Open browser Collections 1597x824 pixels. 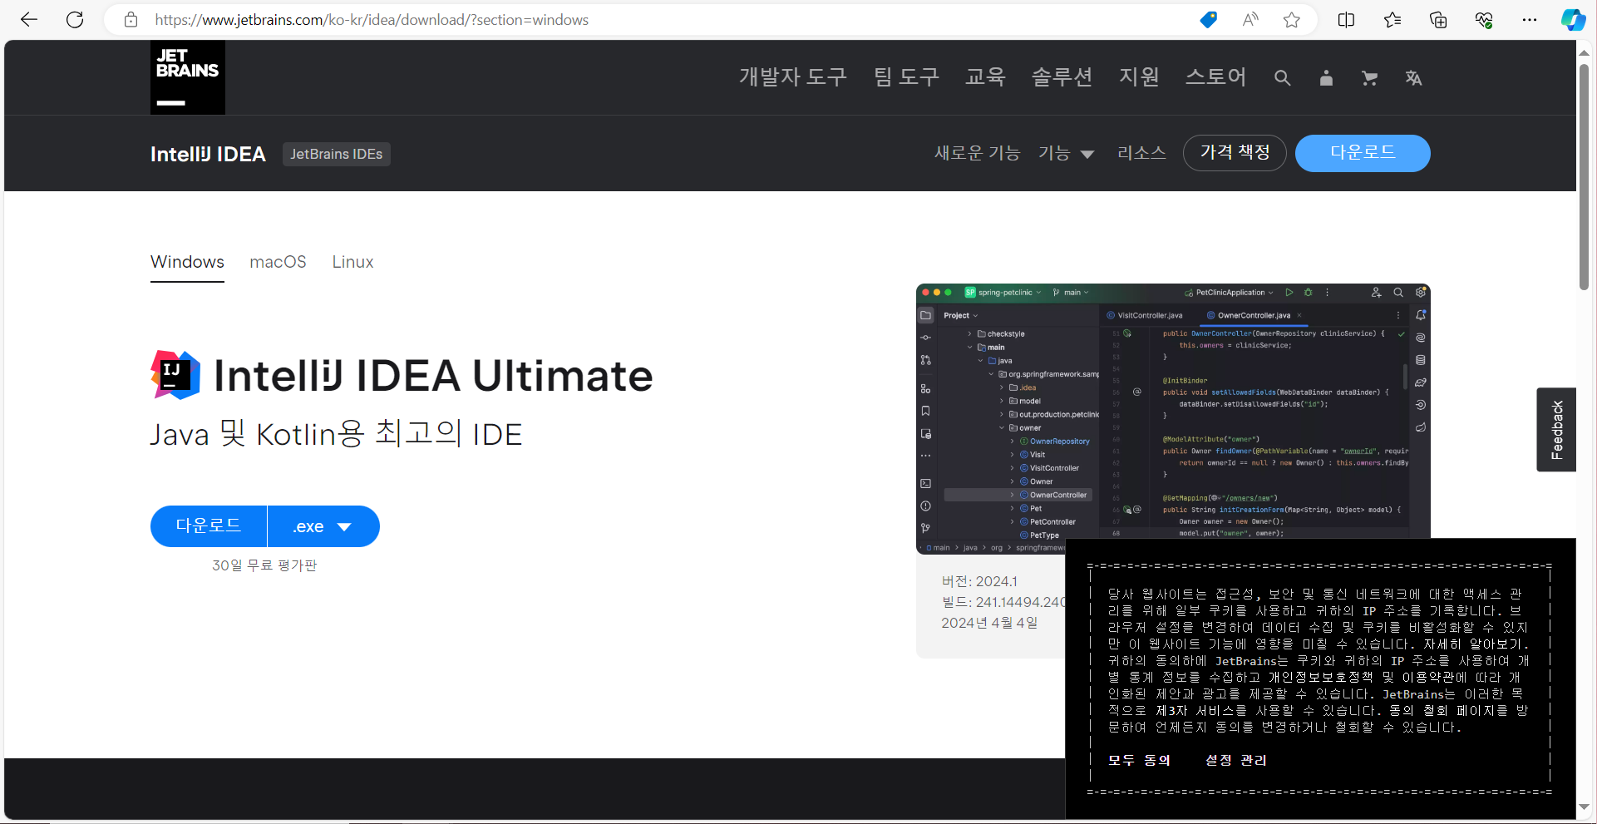click(1438, 20)
